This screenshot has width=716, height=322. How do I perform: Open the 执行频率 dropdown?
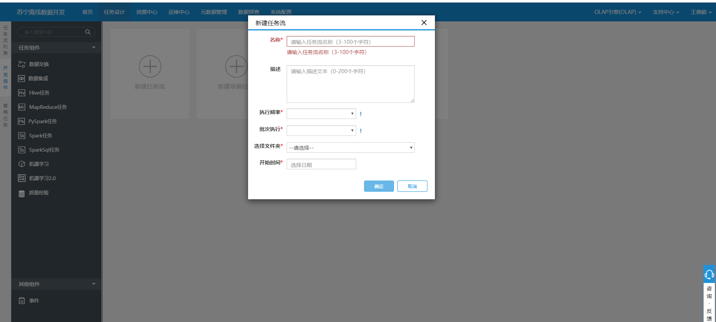click(321, 114)
